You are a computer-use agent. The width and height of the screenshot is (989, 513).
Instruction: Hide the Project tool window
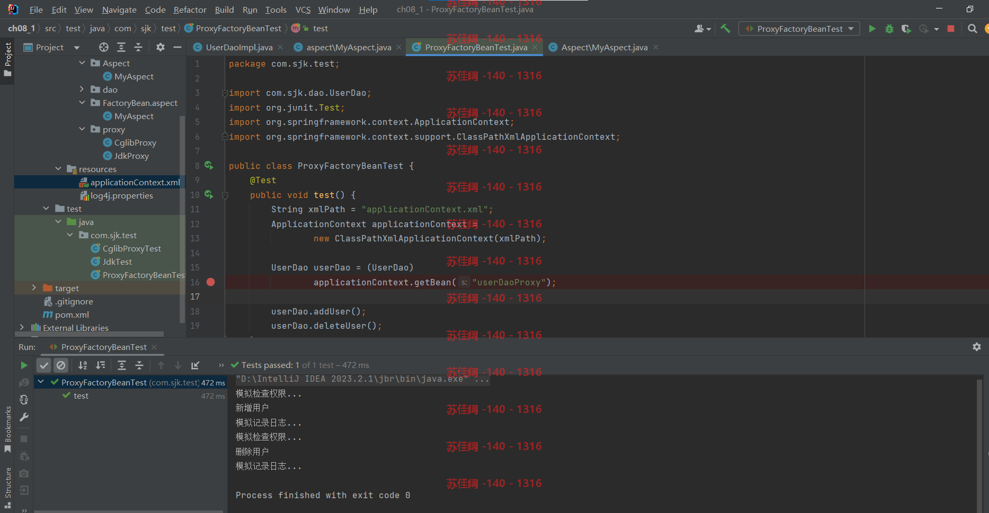point(177,47)
